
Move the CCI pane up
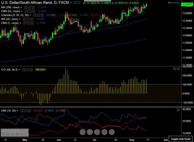pyautogui.click(x=174, y=69)
